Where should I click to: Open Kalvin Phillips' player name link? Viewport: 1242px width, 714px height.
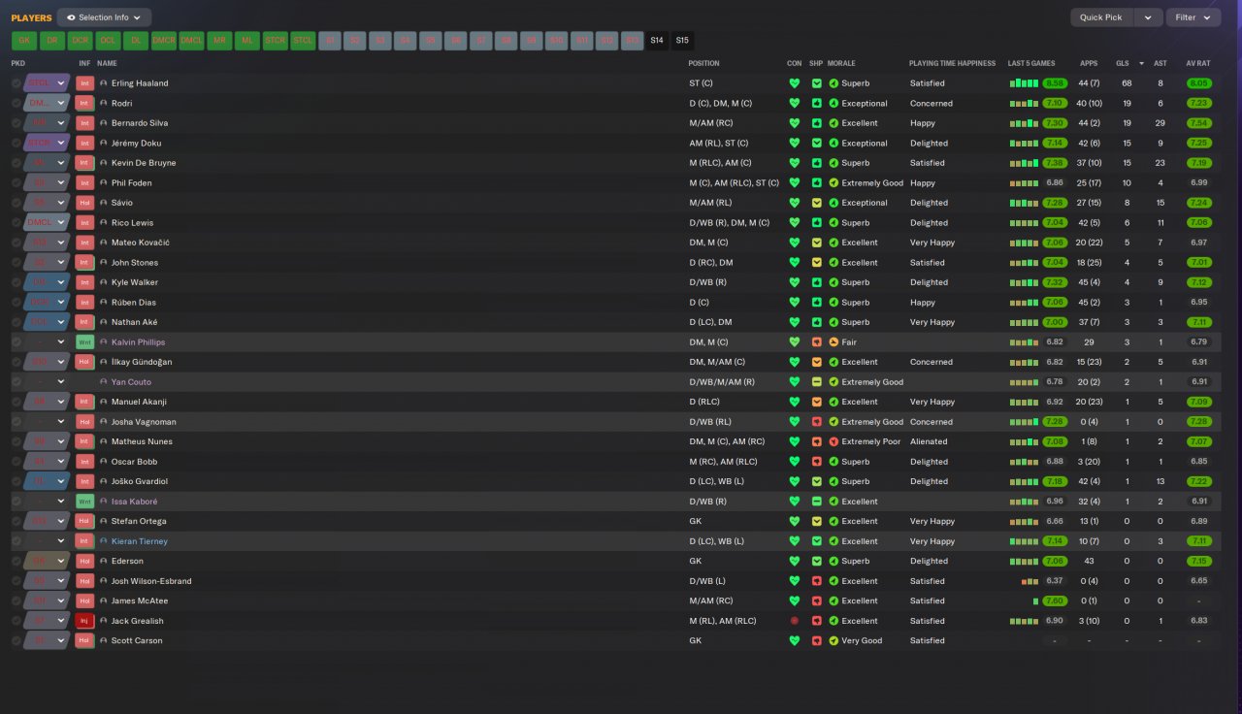coord(139,342)
